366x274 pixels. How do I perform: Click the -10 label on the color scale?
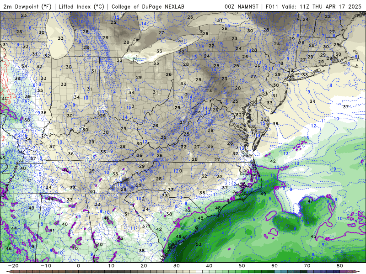[x=46, y=266]
